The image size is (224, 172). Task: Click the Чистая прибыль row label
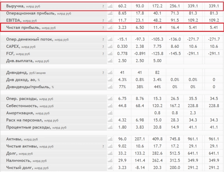pos(31,27)
